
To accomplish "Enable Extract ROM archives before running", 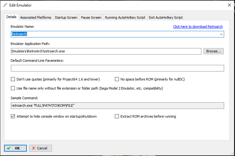I will point(117,116).
